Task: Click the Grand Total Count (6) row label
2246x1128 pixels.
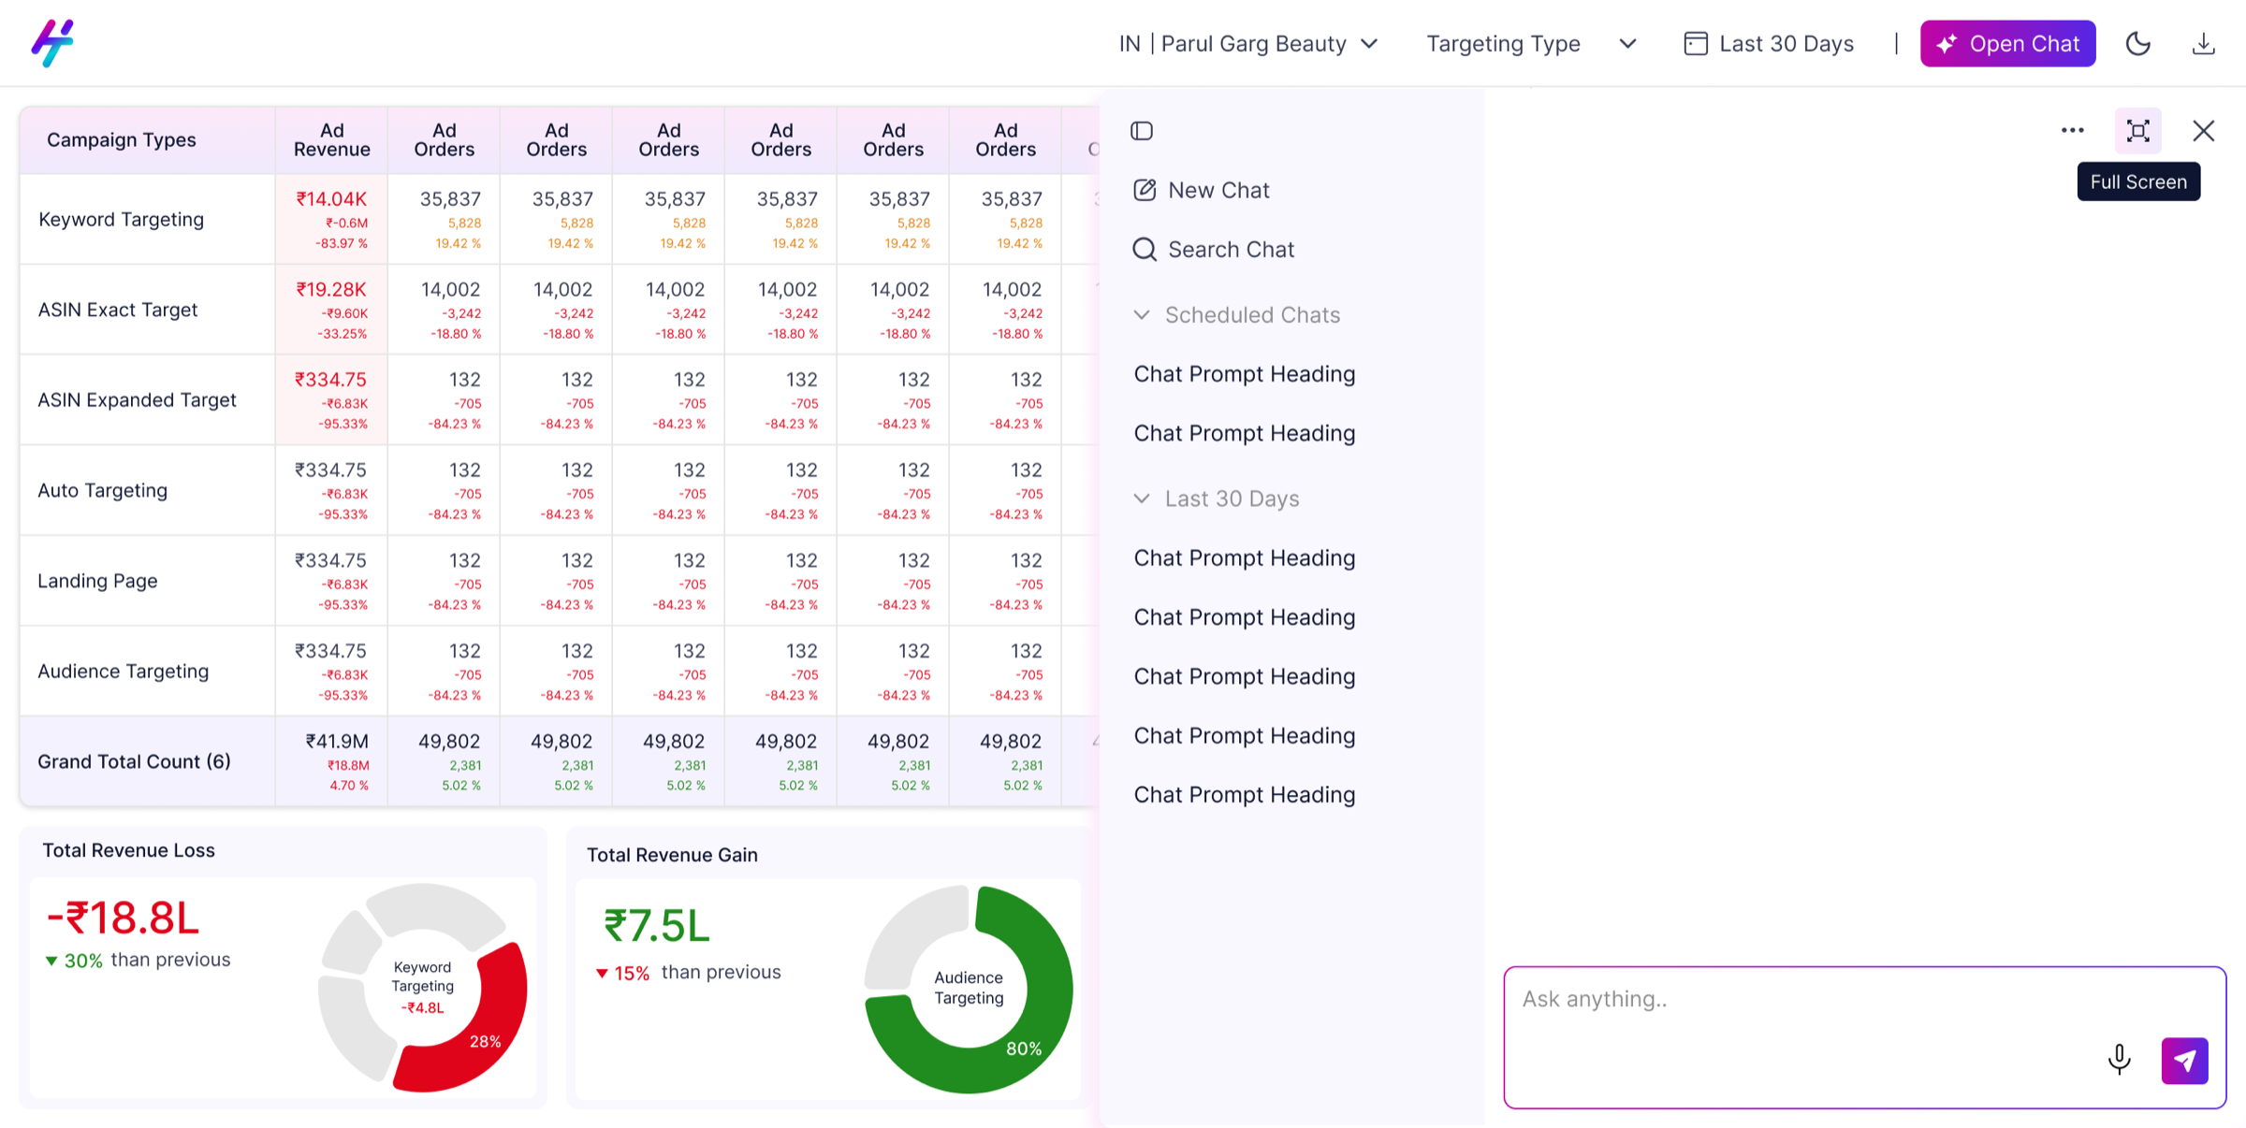Action: tap(134, 762)
